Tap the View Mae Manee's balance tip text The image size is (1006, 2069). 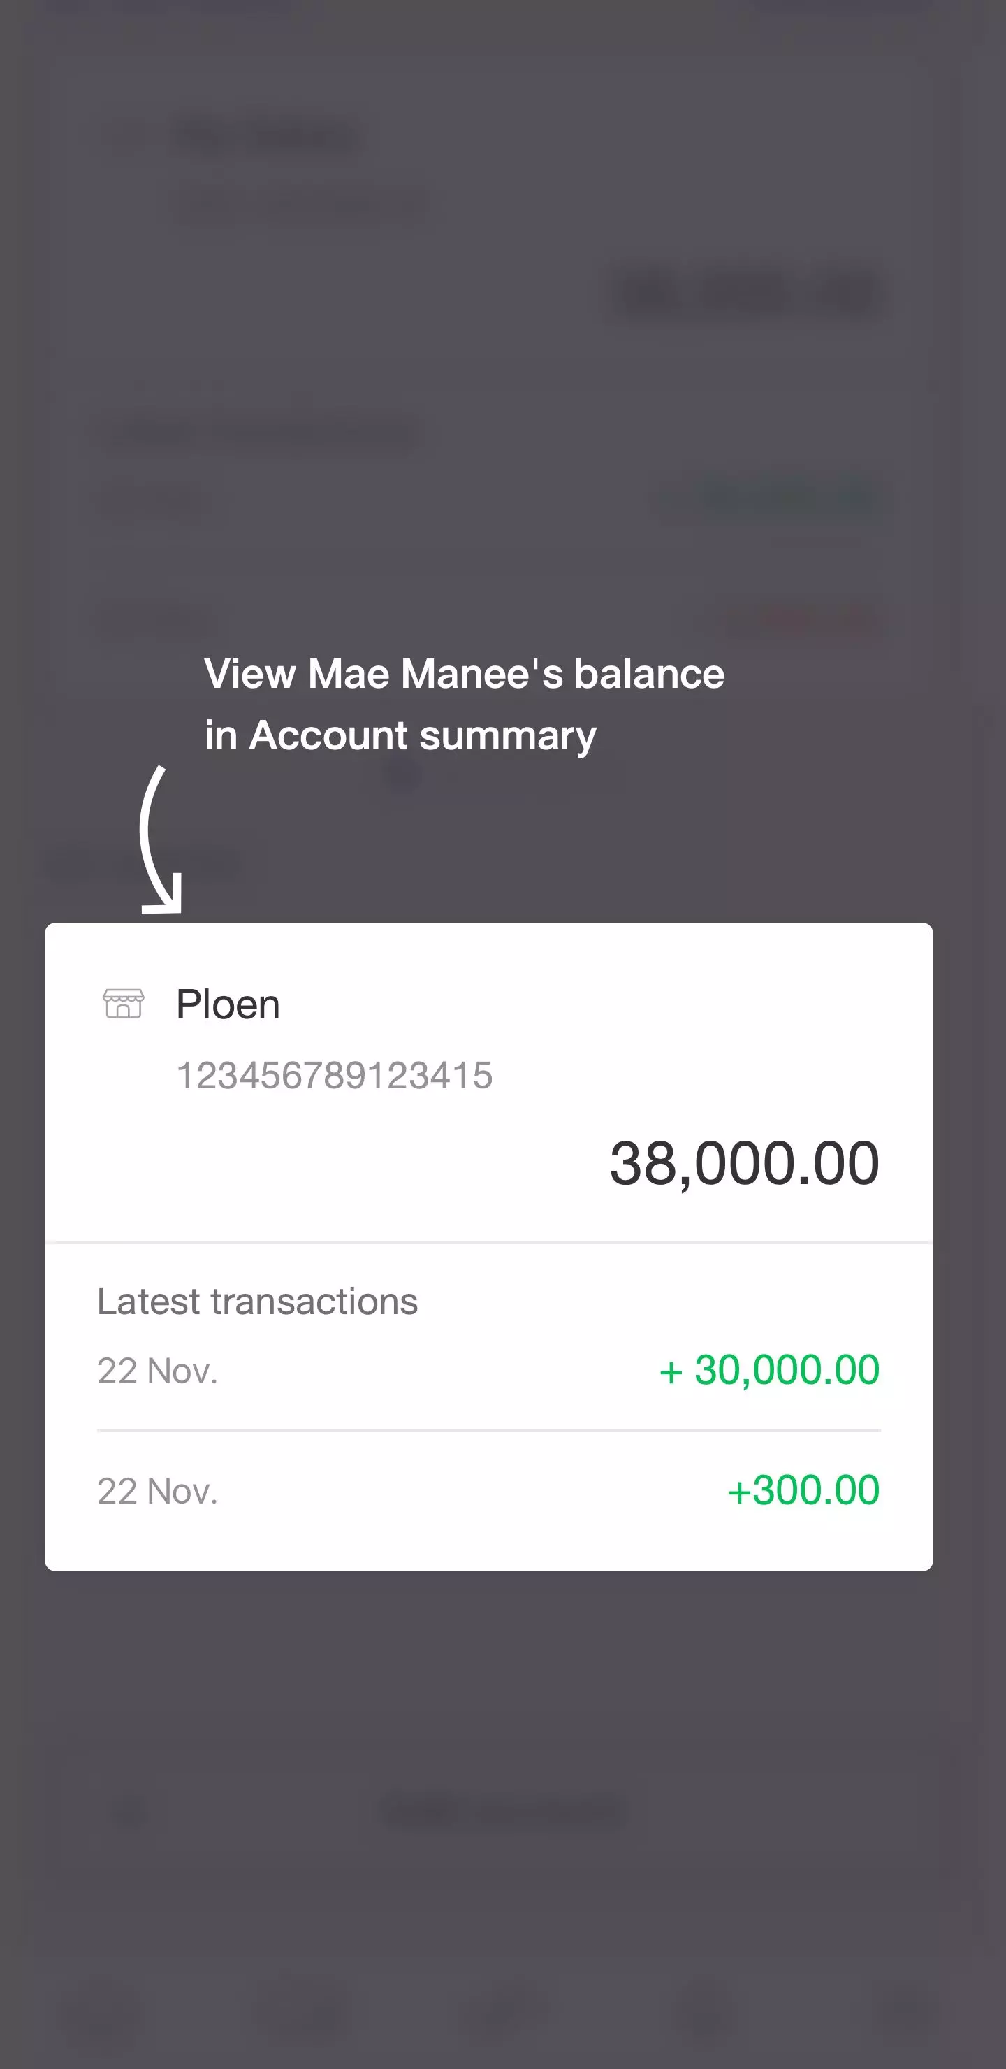[464, 674]
